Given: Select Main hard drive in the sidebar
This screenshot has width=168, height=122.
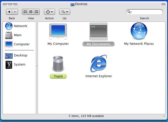Looking at the screenshot, I should (x=9, y=35).
